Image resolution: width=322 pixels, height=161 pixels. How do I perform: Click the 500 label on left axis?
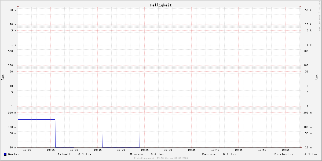(x=10, y=51)
